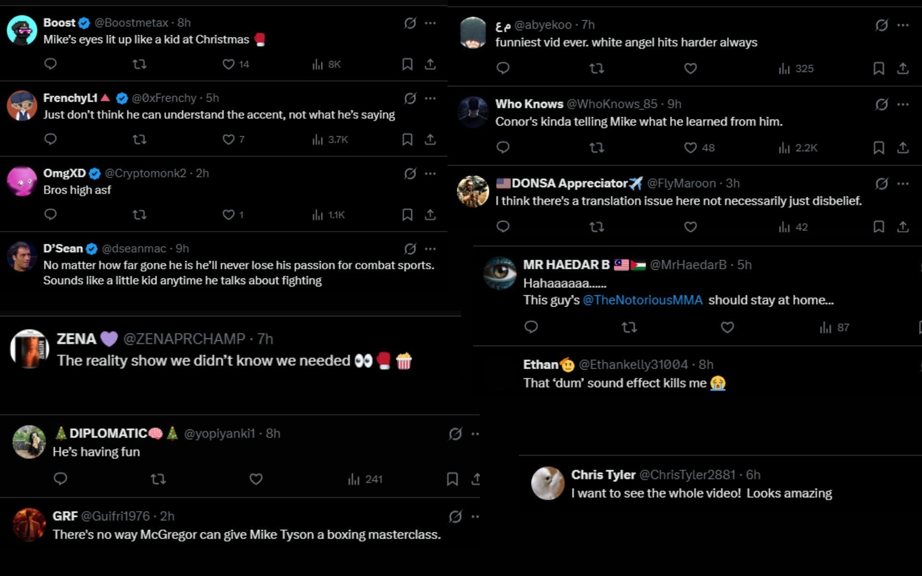Open the Grok icon on OmgXD's tweet
This screenshot has width=922, height=576.
coord(409,173)
